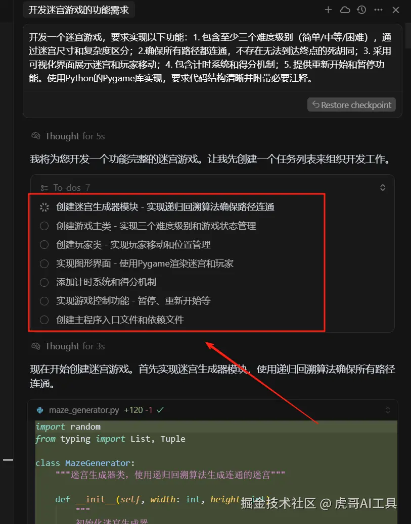Screen dimensions: 411x524
Task: Collapse the To-dos list with chevron arrows
Action: click(383, 187)
